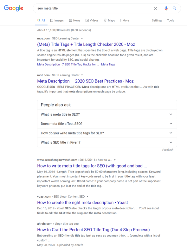Screen dimensions: 187x251
Task: Expand "Does meta title affect SEO?" question
Action: (x=107, y=124)
